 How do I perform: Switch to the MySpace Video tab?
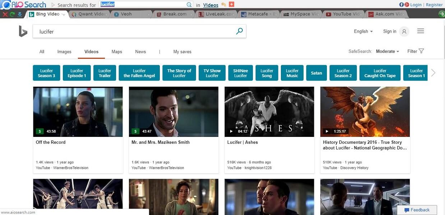pos(302,14)
